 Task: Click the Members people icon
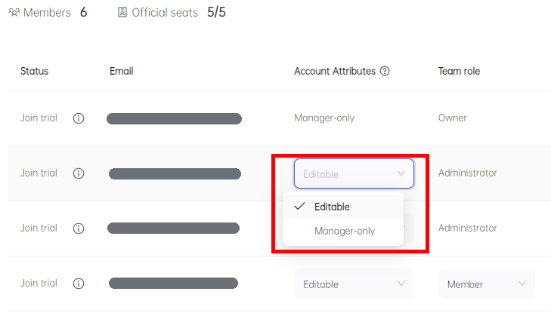[14, 13]
